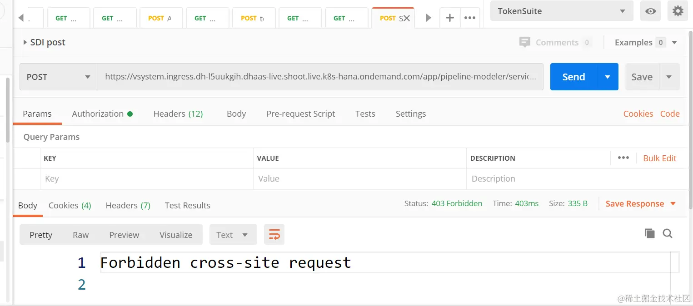Select the response Body tab
693x306 pixels.
pyautogui.click(x=28, y=205)
